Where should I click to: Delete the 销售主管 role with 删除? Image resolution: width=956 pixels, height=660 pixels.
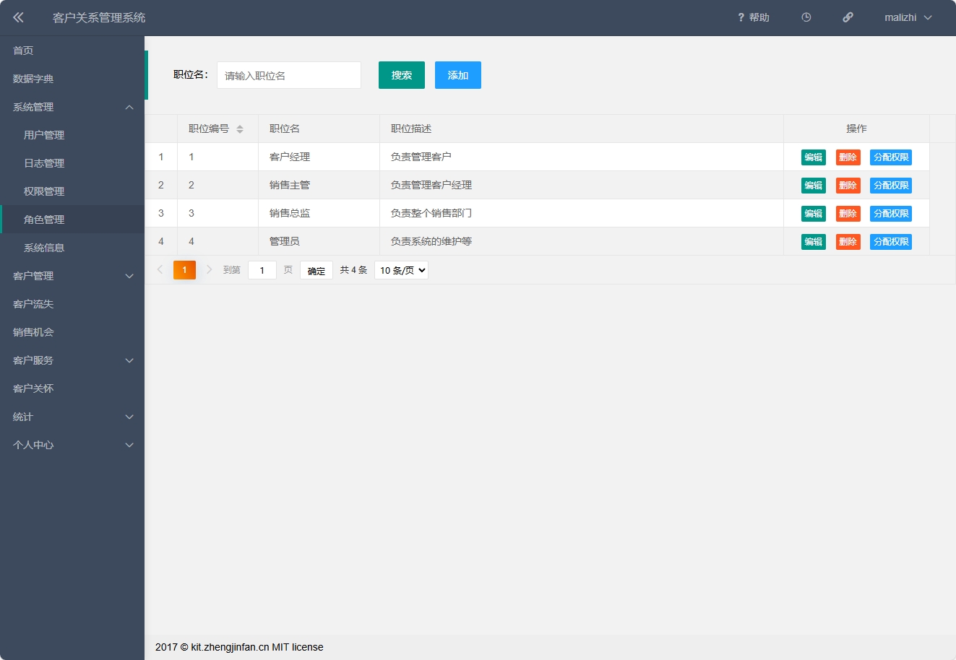pos(848,185)
